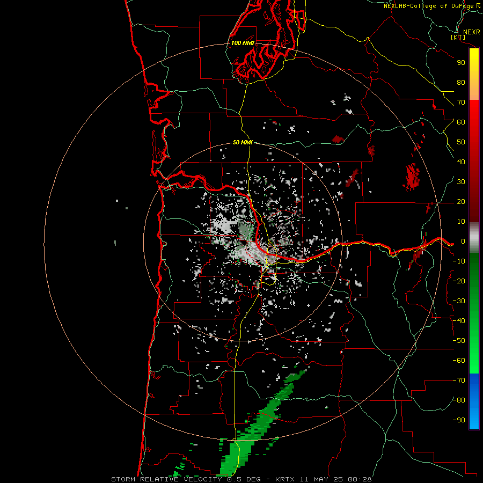Click the "100 NMI" range ring label
The image size is (483, 483).
[243, 43]
